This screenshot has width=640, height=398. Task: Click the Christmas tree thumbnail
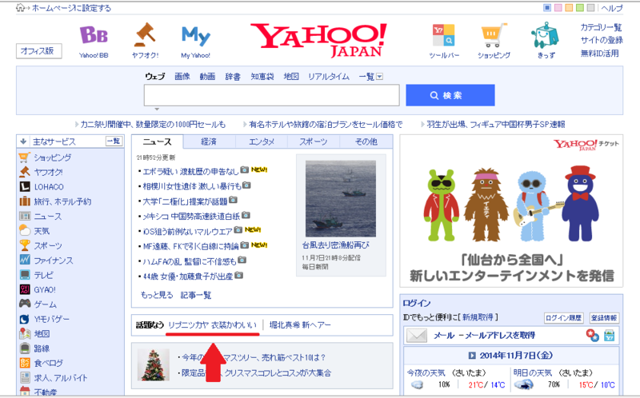tap(153, 364)
